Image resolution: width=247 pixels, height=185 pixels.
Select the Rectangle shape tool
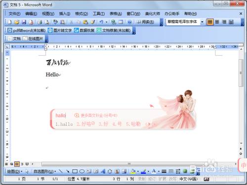(x=75, y=171)
